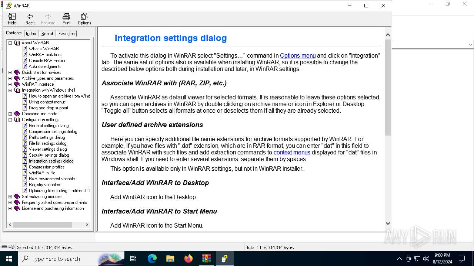Click the Frequently asked questions book icon
This screenshot has height=266, width=474.
click(x=17, y=202)
